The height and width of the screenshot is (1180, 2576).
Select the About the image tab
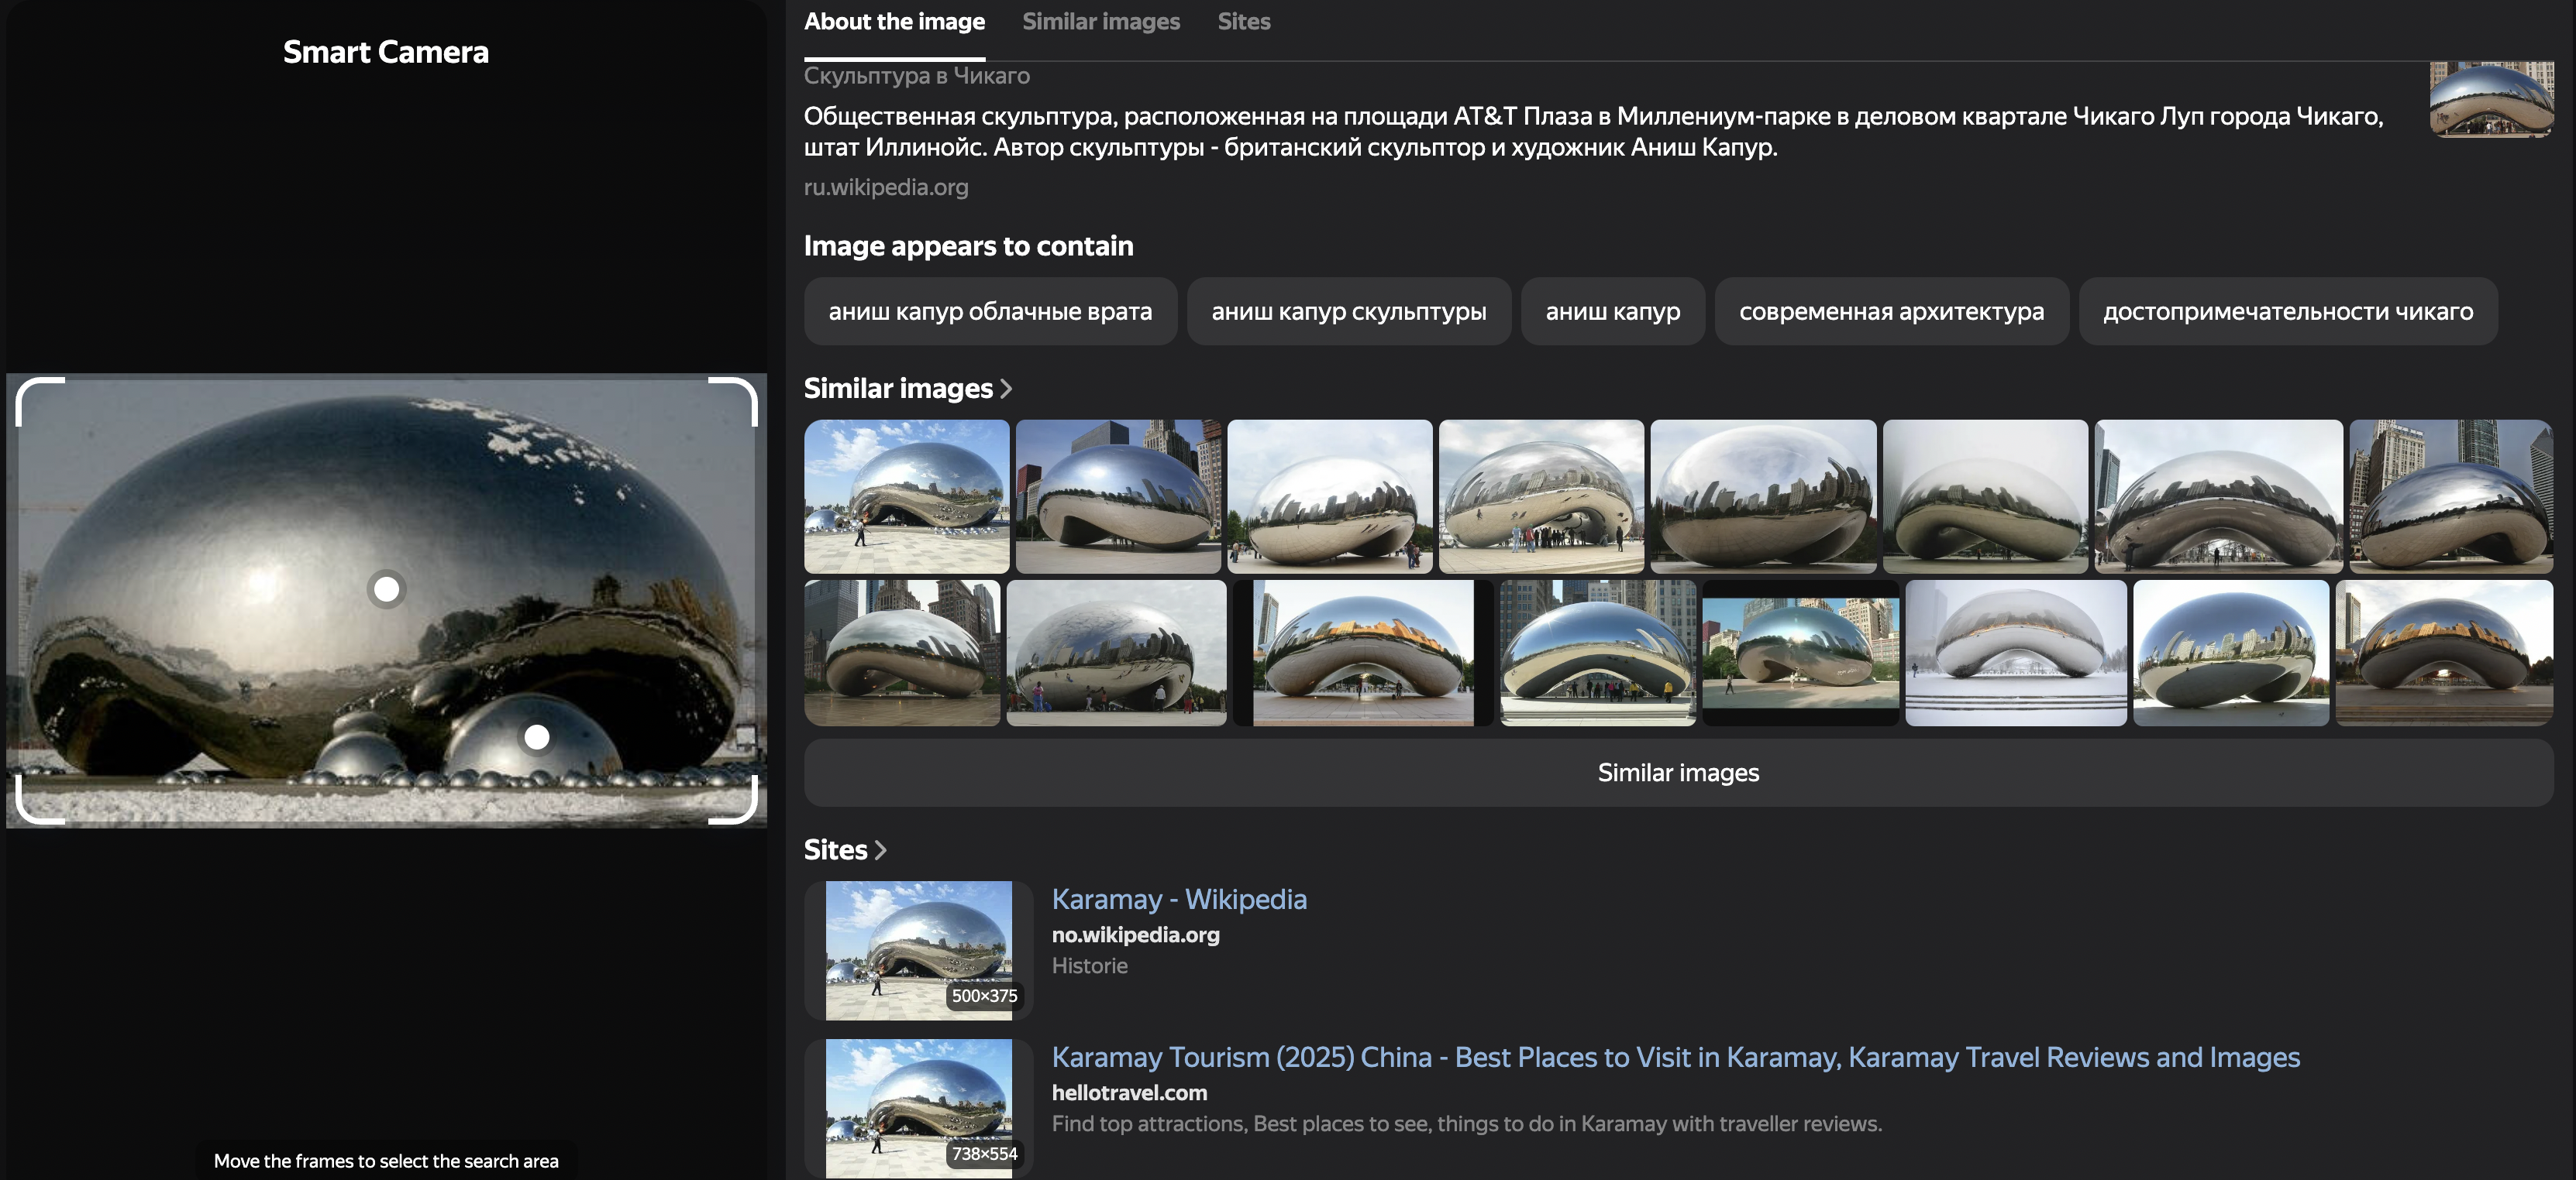tap(894, 22)
